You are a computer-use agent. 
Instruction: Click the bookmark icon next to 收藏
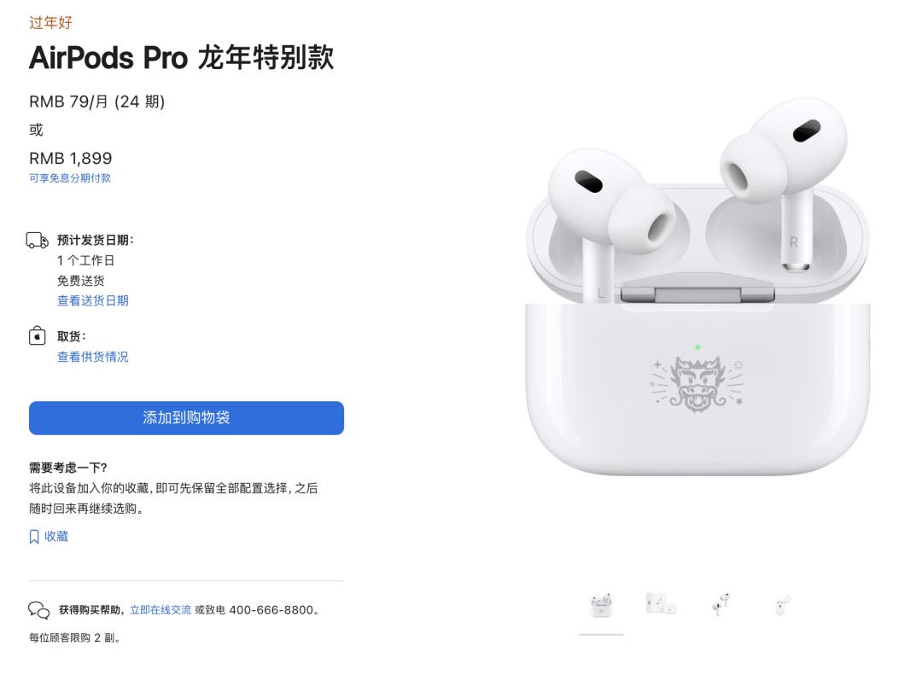[34, 536]
